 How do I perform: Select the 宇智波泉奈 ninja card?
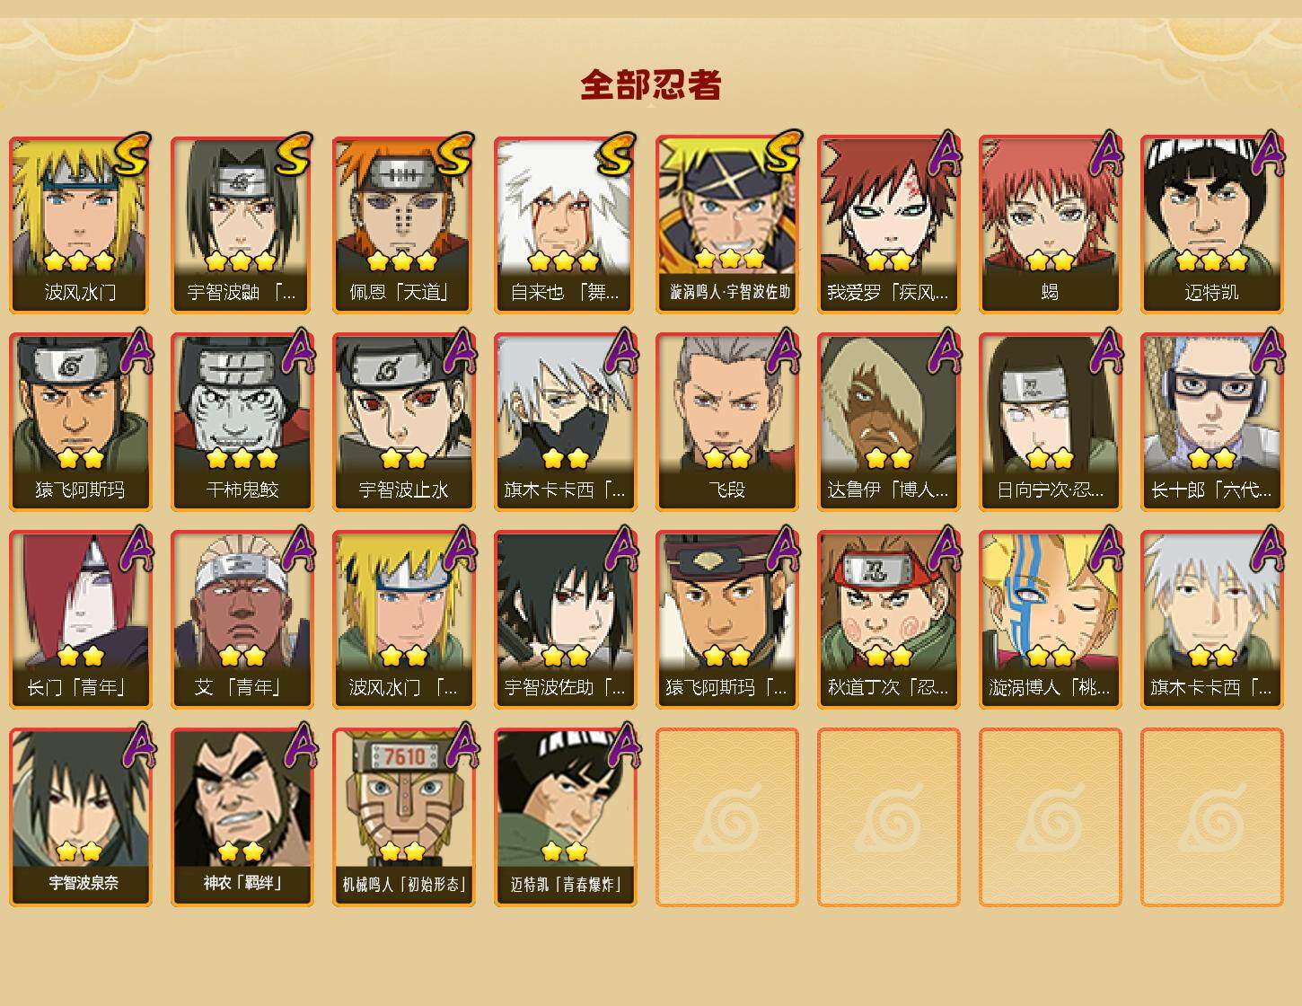click(x=81, y=817)
